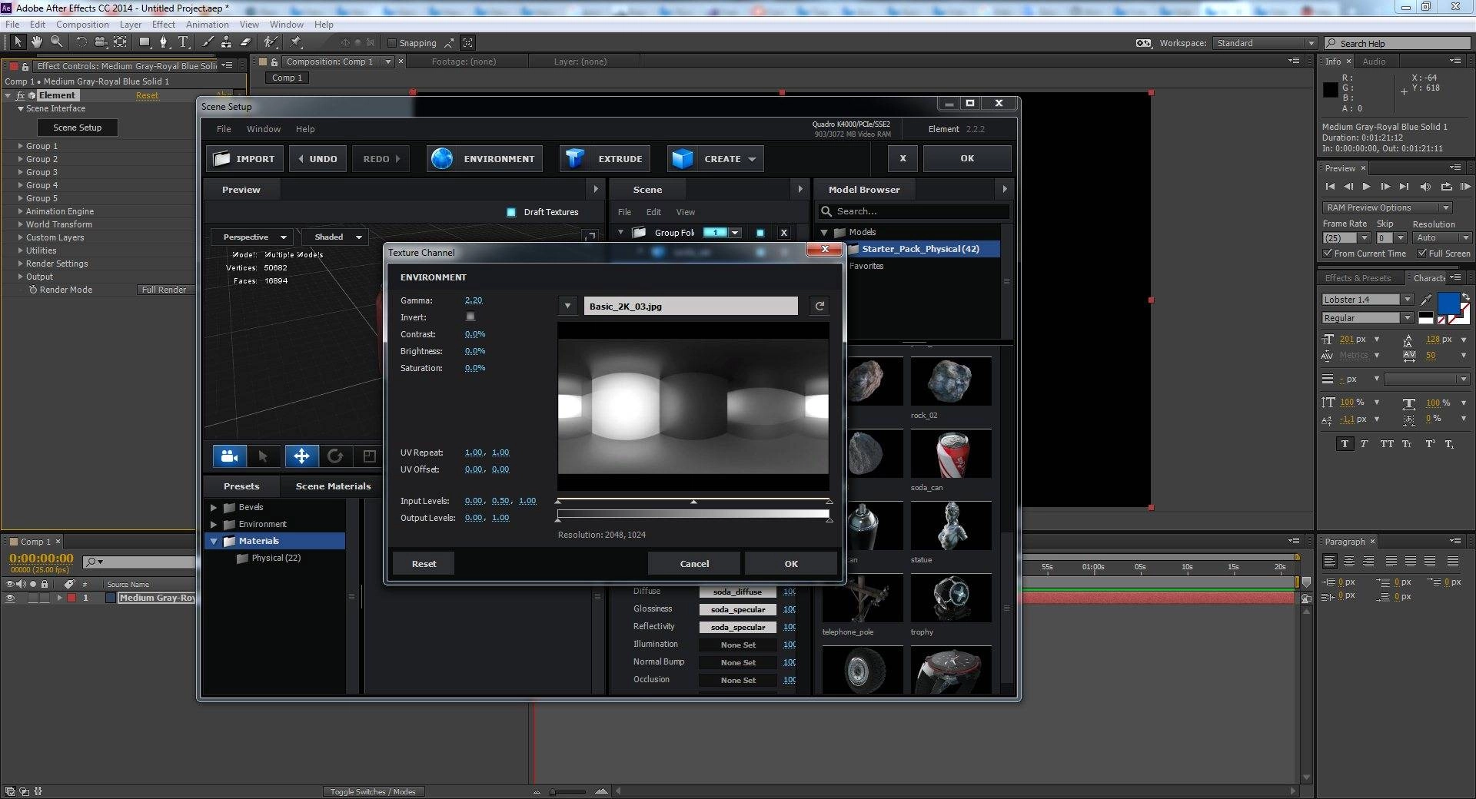Image resolution: width=1476 pixels, height=799 pixels.
Task: Click the Import folder button
Action: point(244,159)
